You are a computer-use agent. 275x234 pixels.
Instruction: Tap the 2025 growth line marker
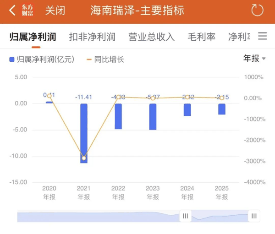tap(222, 98)
